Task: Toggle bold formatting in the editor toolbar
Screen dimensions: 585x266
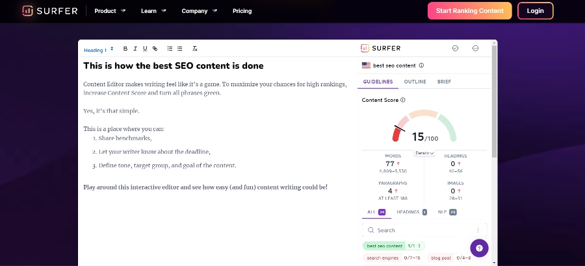Action: 125,49
